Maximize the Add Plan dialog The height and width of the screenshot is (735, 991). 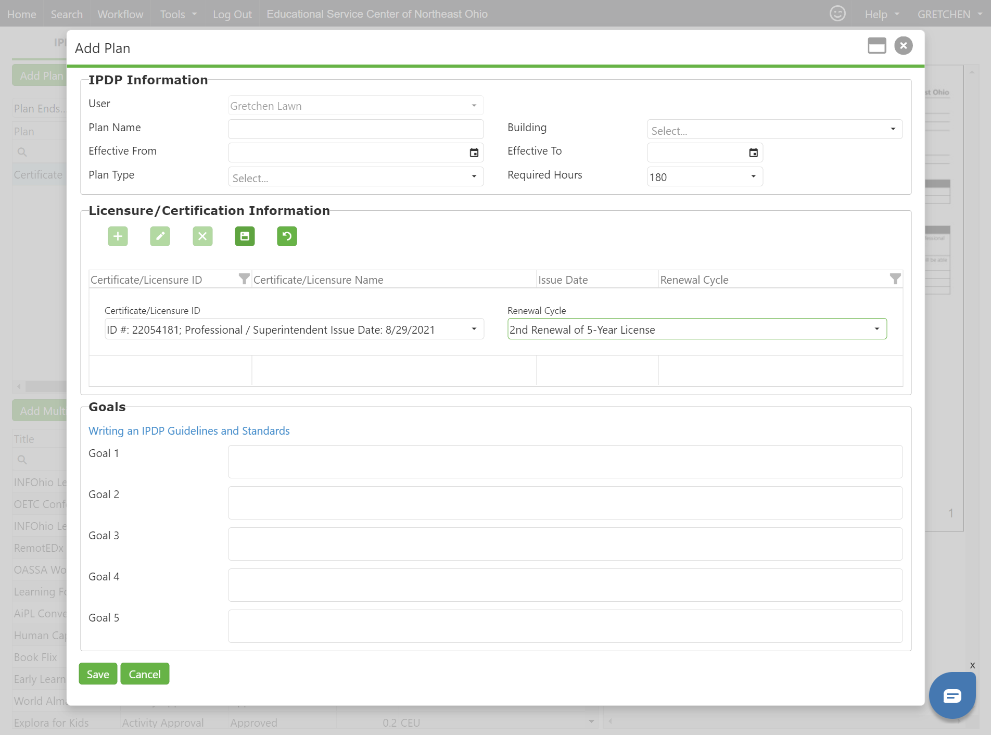click(877, 46)
